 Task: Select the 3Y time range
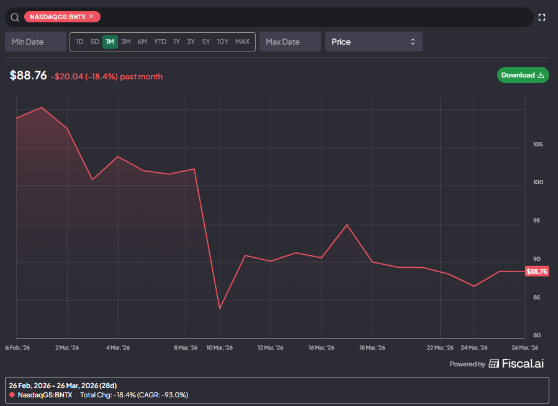(191, 42)
